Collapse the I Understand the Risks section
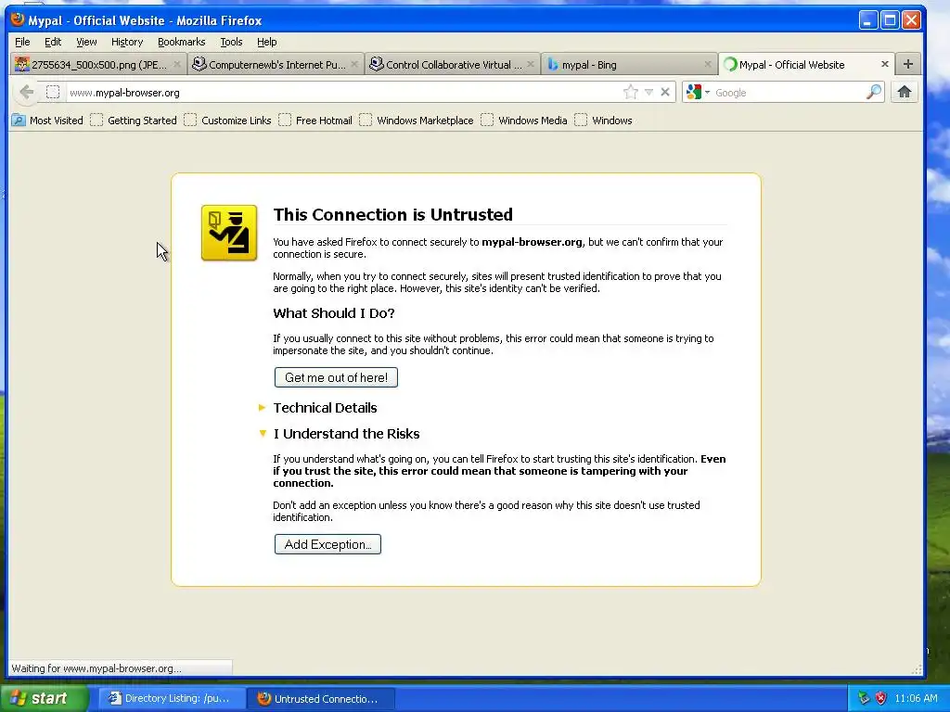Image resolution: width=950 pixels, height=712 pixels. 340,434
